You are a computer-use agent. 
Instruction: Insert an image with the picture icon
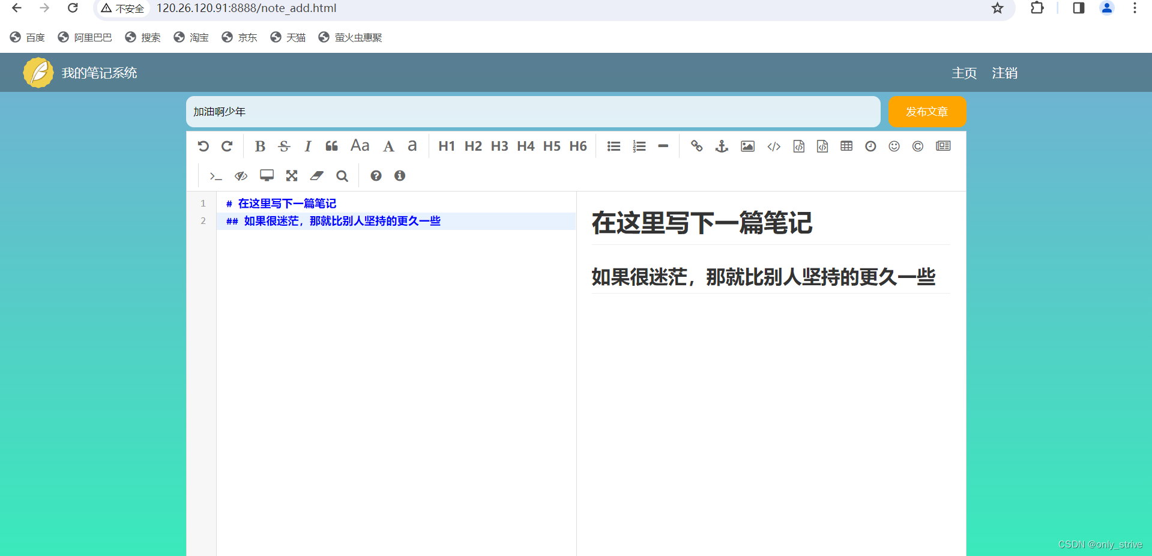(747, 146)
